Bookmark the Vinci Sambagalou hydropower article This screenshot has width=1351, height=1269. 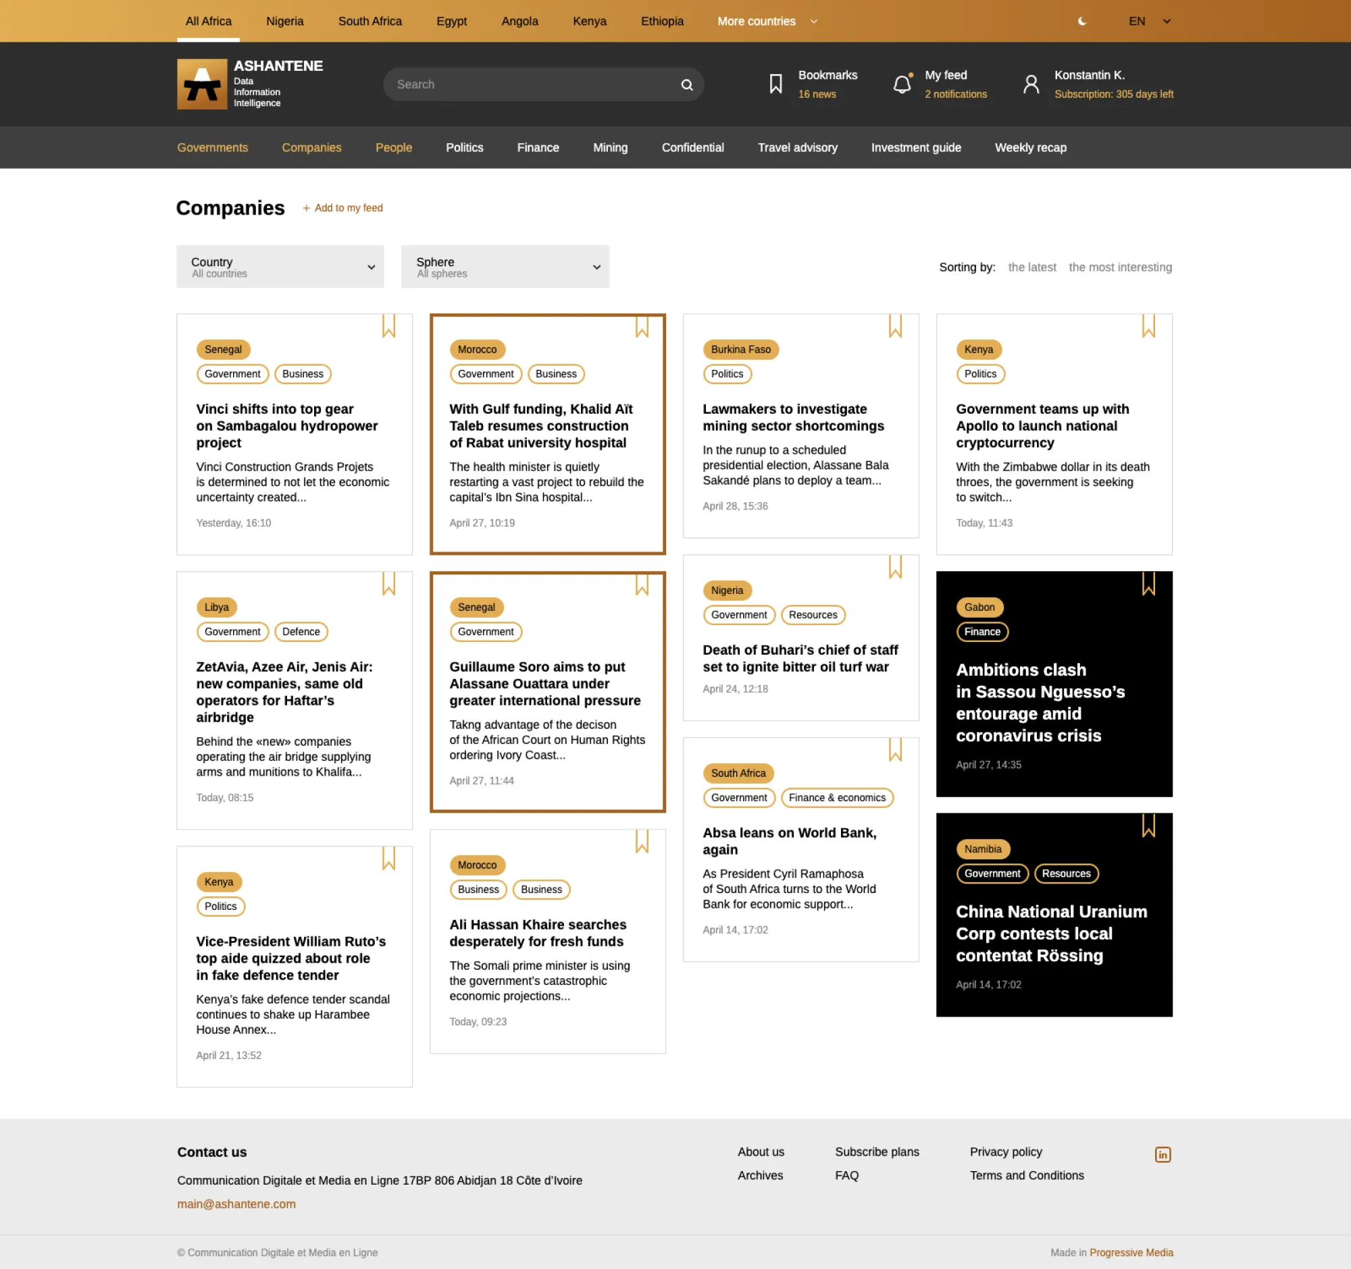point(388,326)
